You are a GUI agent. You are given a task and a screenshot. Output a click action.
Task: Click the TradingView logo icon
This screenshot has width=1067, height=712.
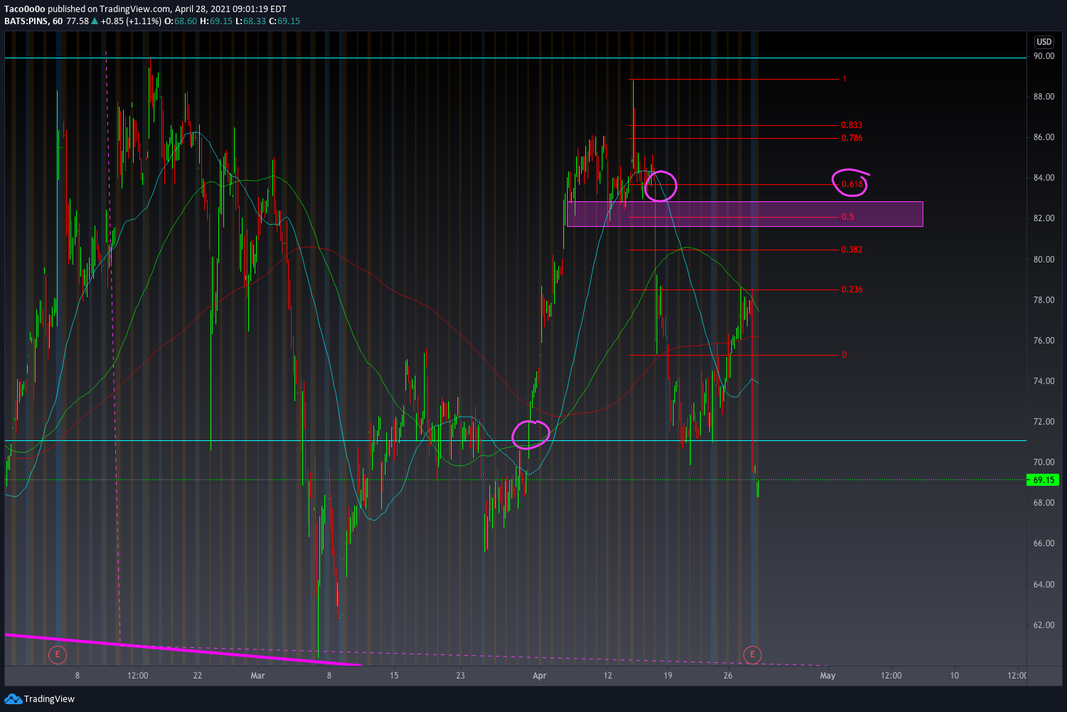[13, 699]
